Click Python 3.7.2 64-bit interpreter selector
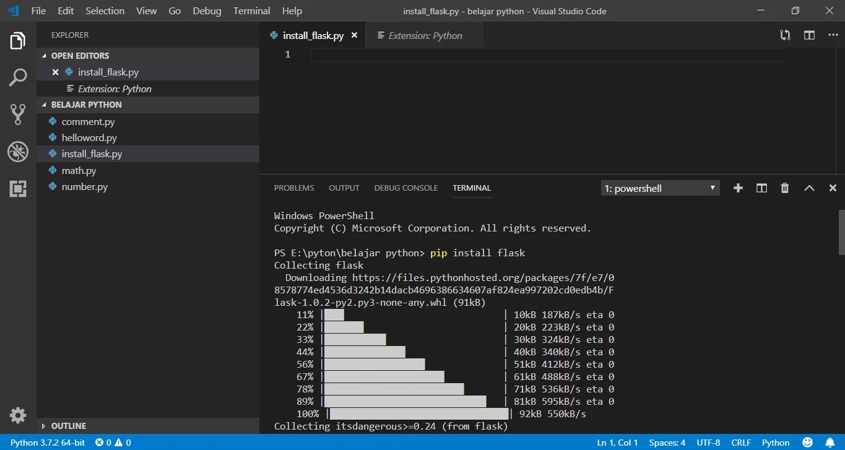This screenshot has width=845, height=450. [48, 443]
